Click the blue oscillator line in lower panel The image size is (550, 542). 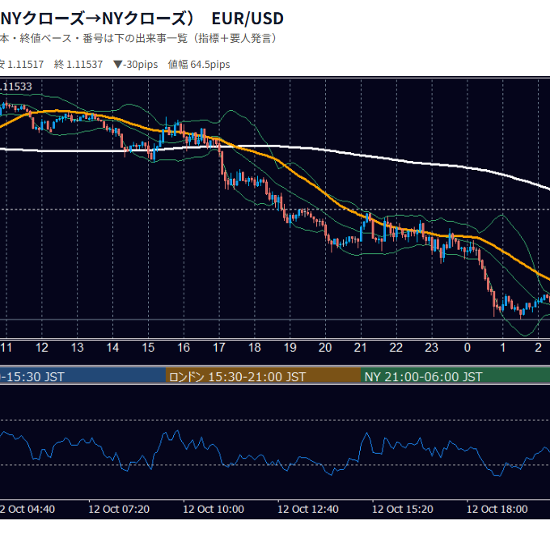pos(273,463)
